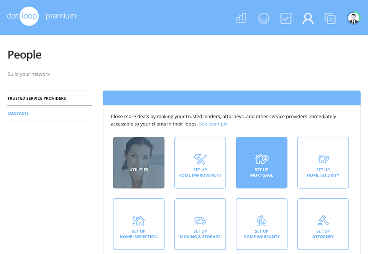This screenshot has width=368, height=254.
Task: Open the See example link
Action: (x=214, y=124)
